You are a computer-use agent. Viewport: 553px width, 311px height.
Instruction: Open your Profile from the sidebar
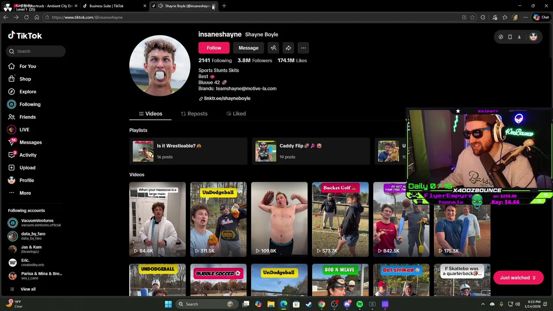pos(26,180)
